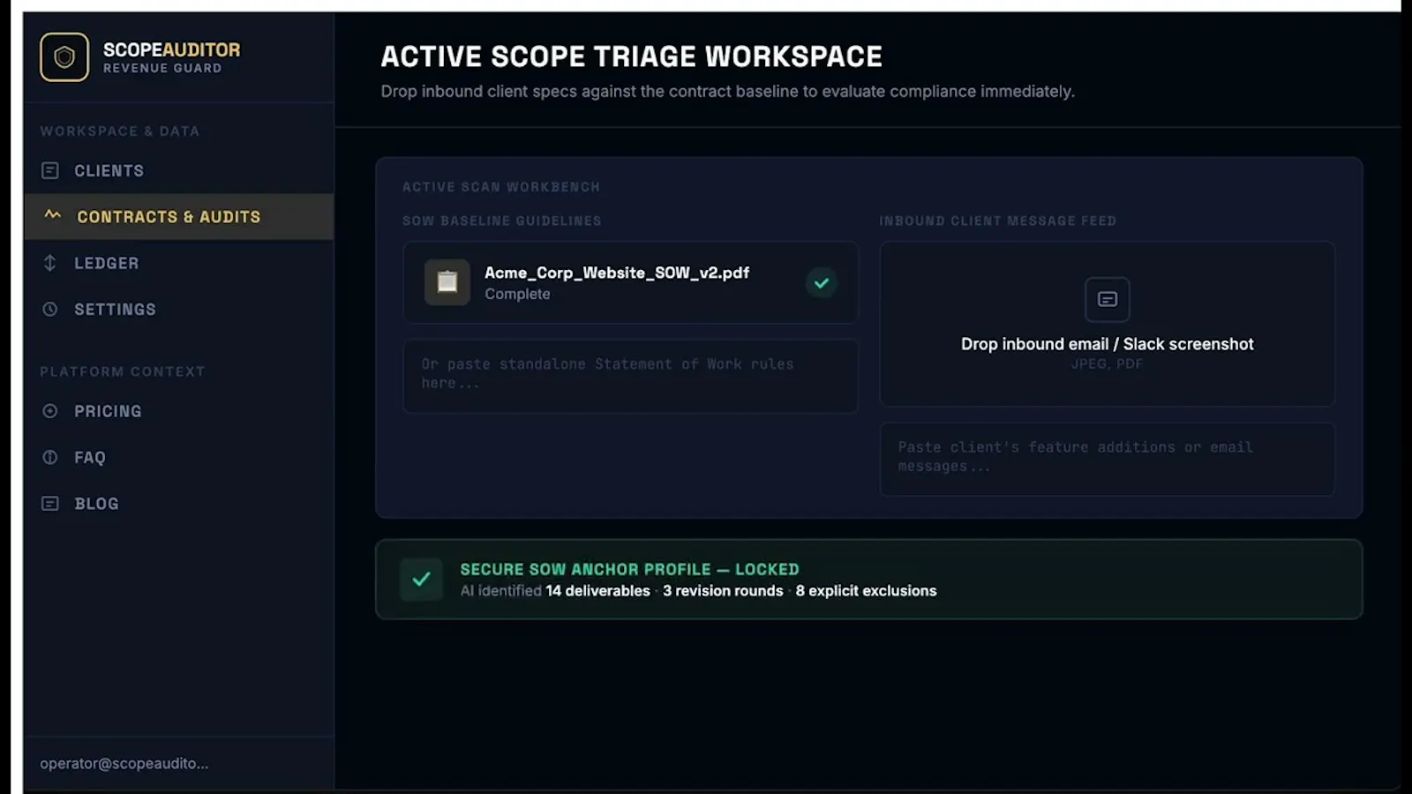Screen dimensions: 1412x794
Task: Click the SCOPEAUDITOR brand name
Action: click(x=171, y=49)
